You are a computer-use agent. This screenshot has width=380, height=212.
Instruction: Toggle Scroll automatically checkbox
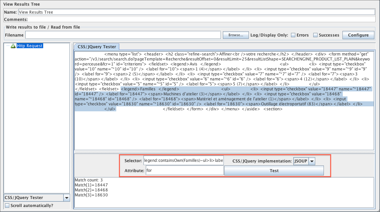coord(7,206)
